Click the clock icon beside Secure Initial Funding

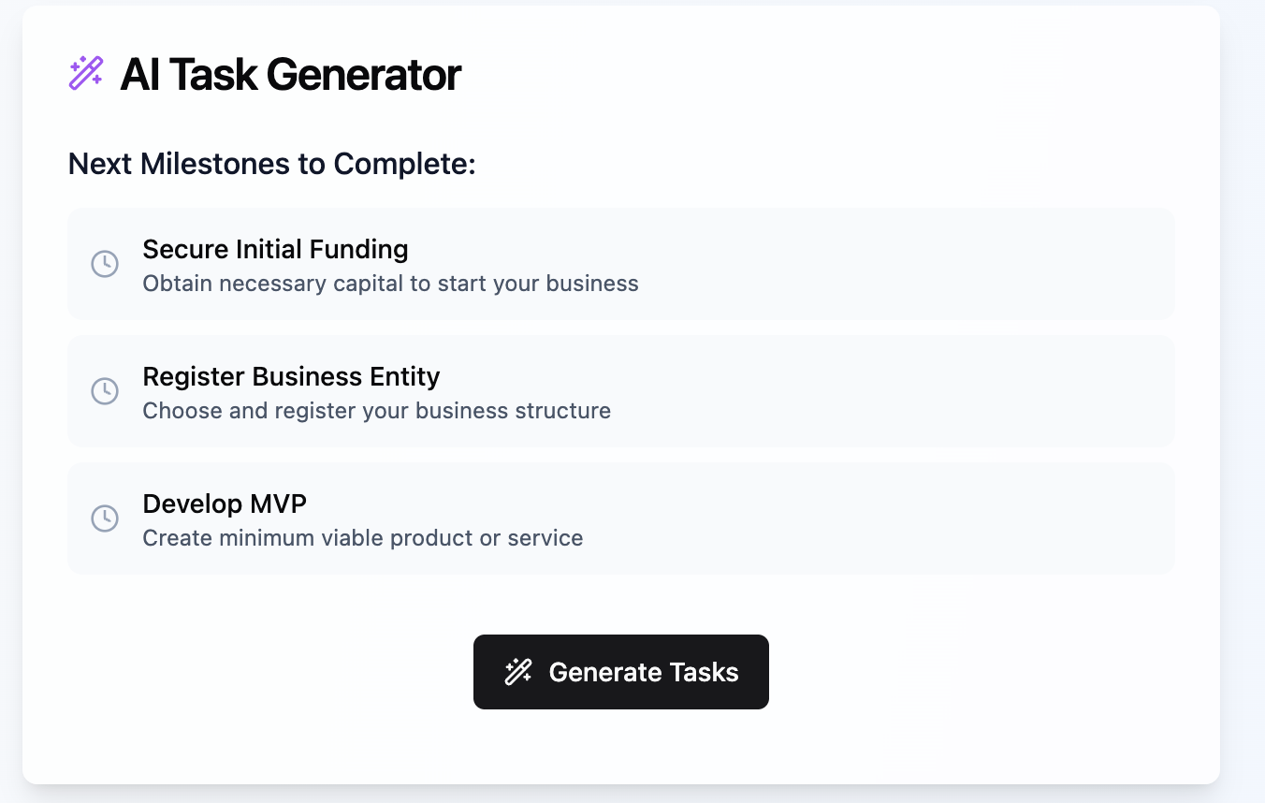[105, 264]
